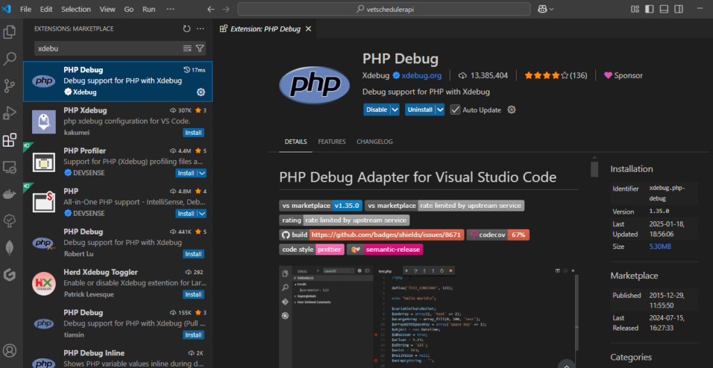The width and height of the screenshot is (713, 368).
Task: Install Herd Xdebug Toggler
Action: (x=194, y=294)
